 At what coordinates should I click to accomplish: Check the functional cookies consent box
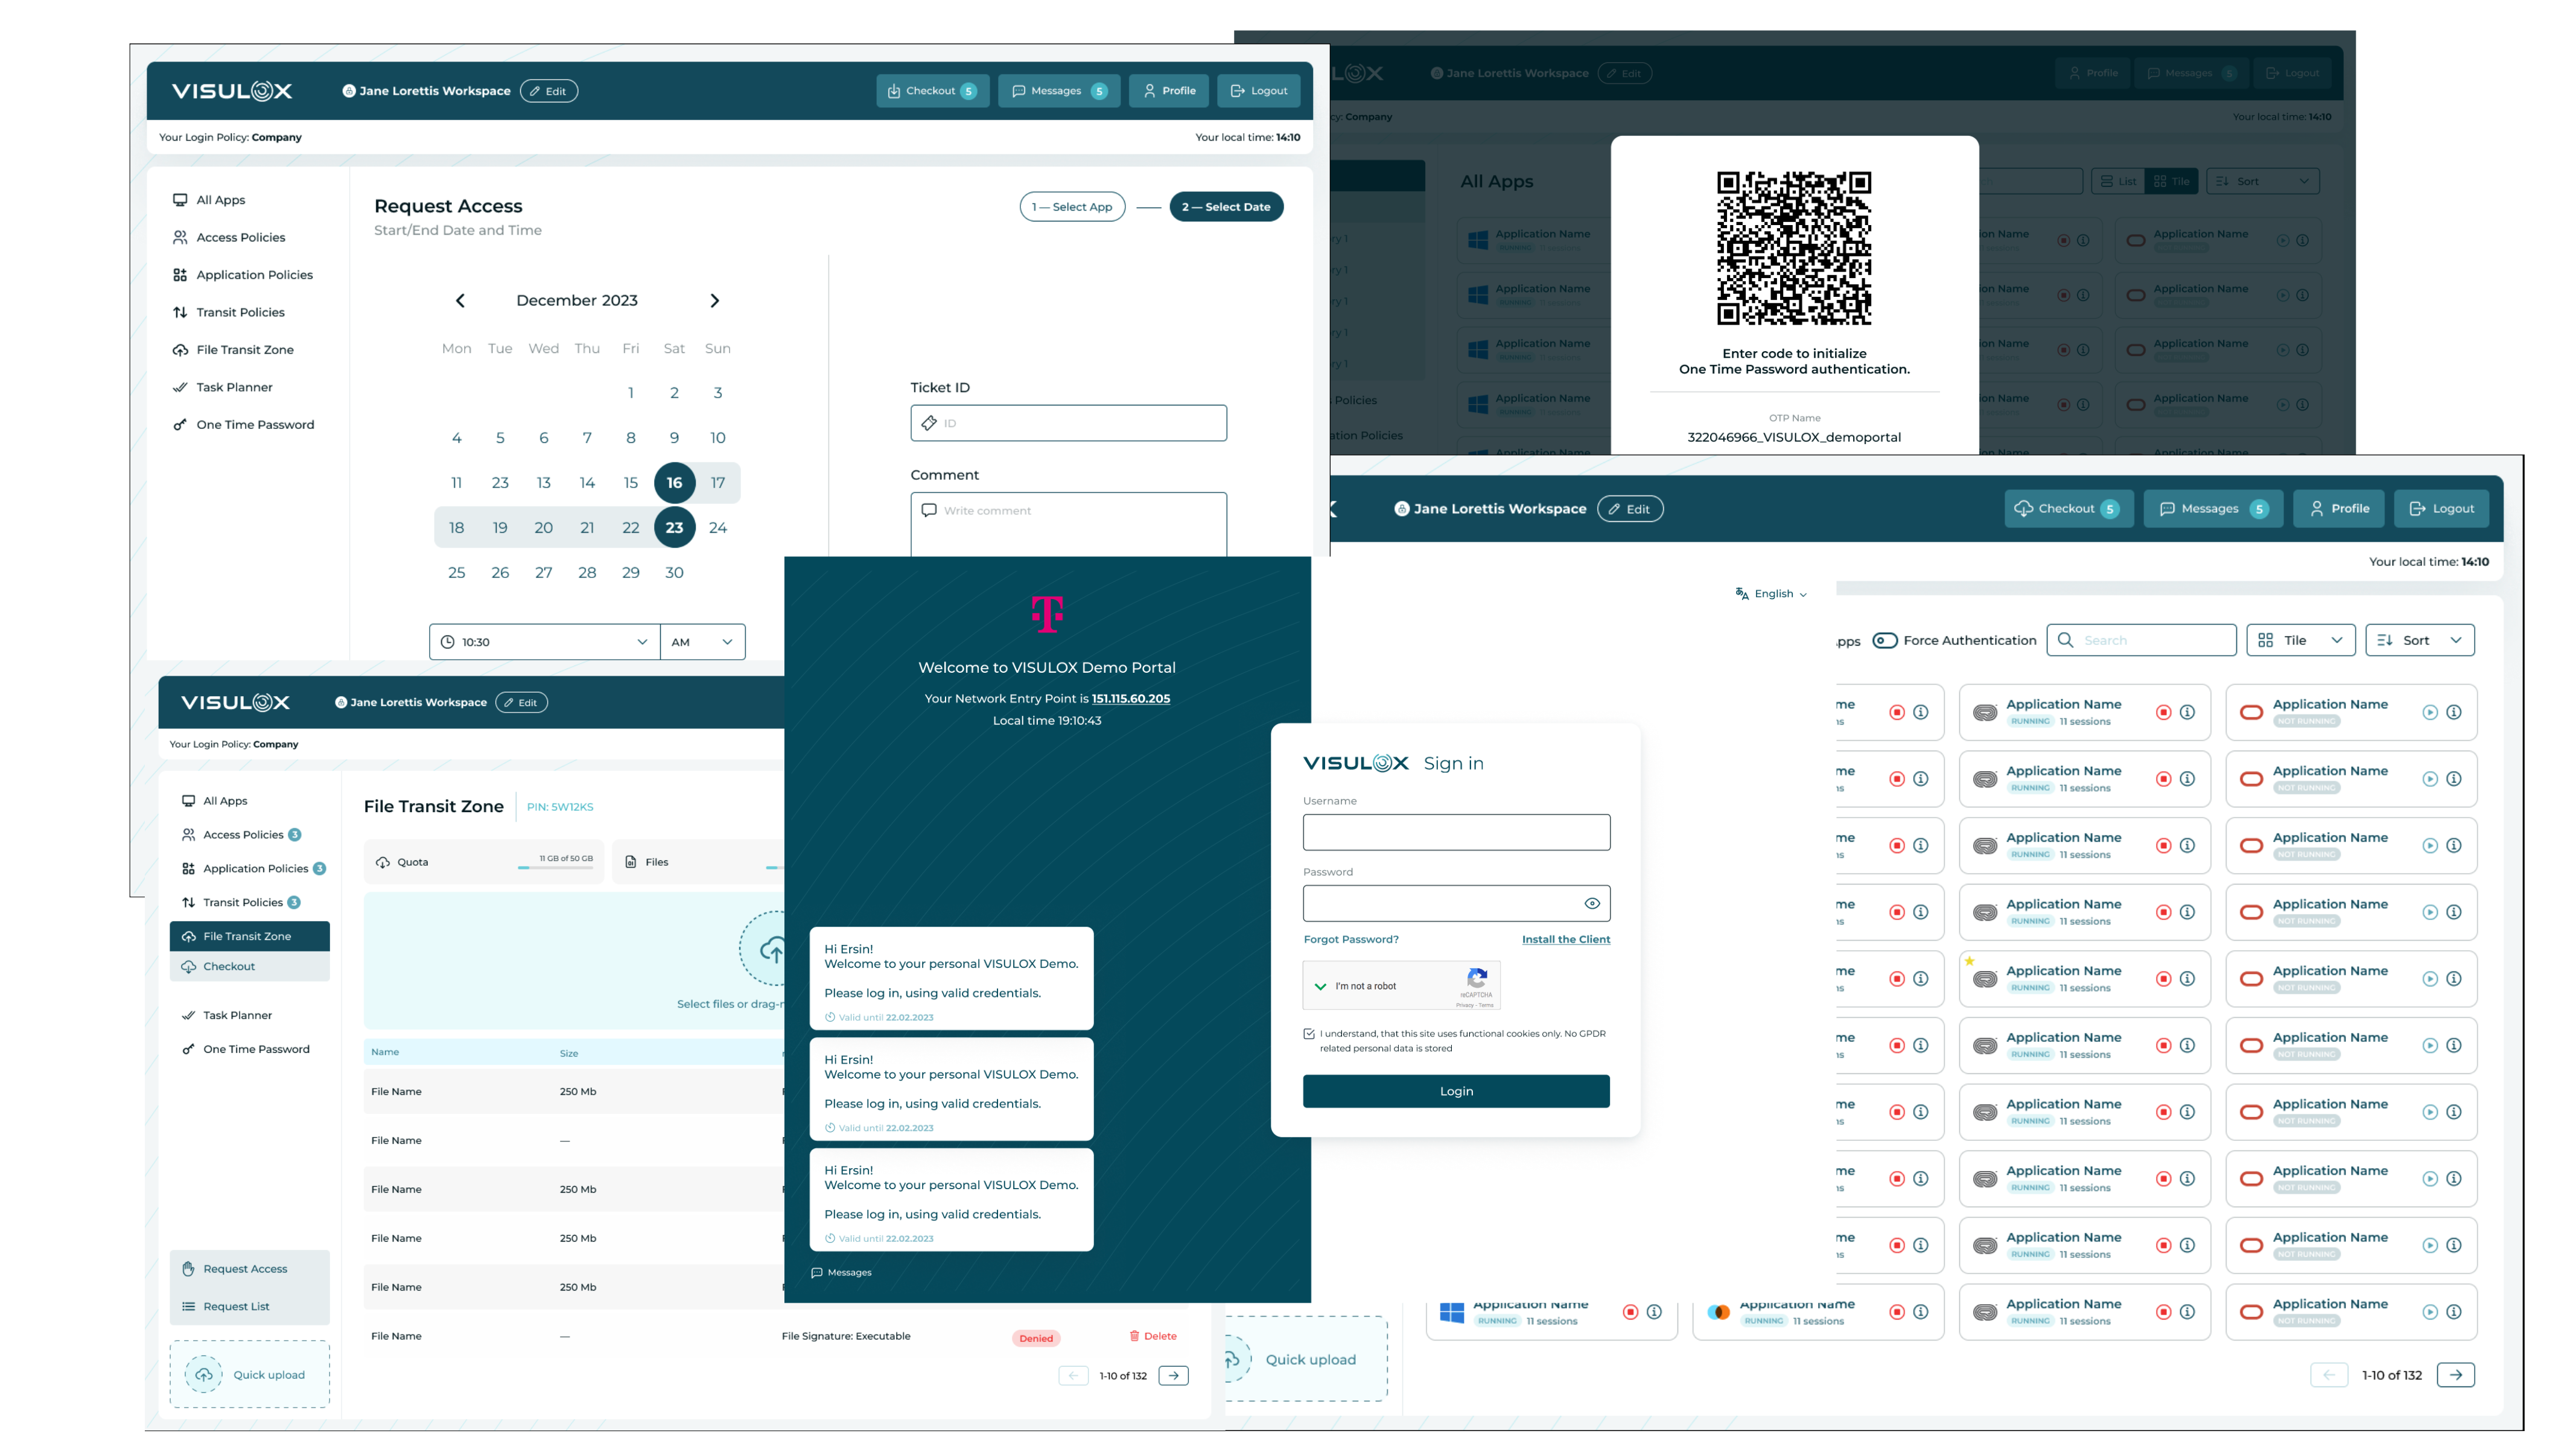[x=1310, y=1034]
